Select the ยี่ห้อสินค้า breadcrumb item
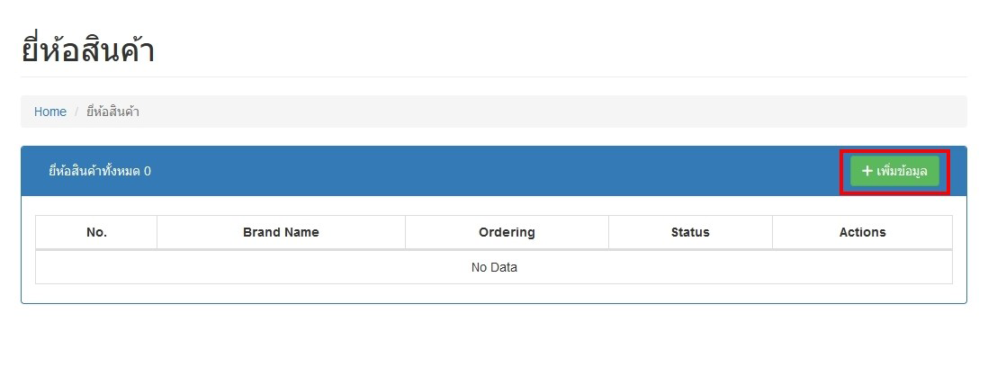Image resolution: width=988 pixels, height=367 pixels. pyautogui.click(x=112, y=112)
